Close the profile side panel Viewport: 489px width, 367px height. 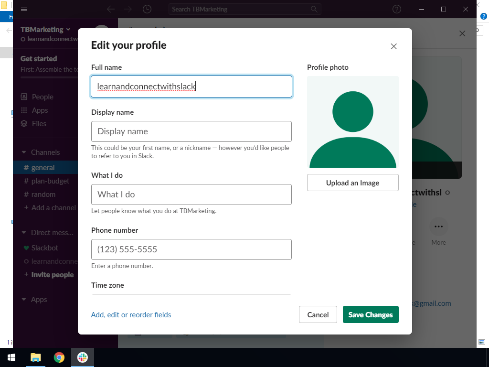tap(462, 33)
